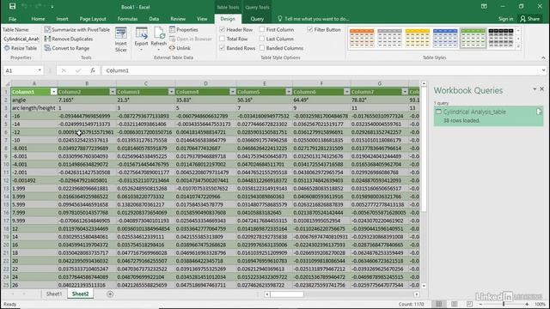
Task: Click the Share button
Action: (x=530, y=19)
